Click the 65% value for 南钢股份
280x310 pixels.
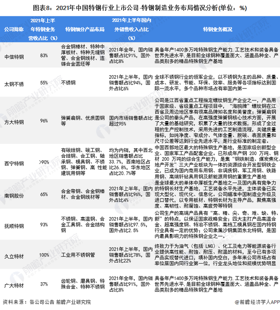click(44, 194)
